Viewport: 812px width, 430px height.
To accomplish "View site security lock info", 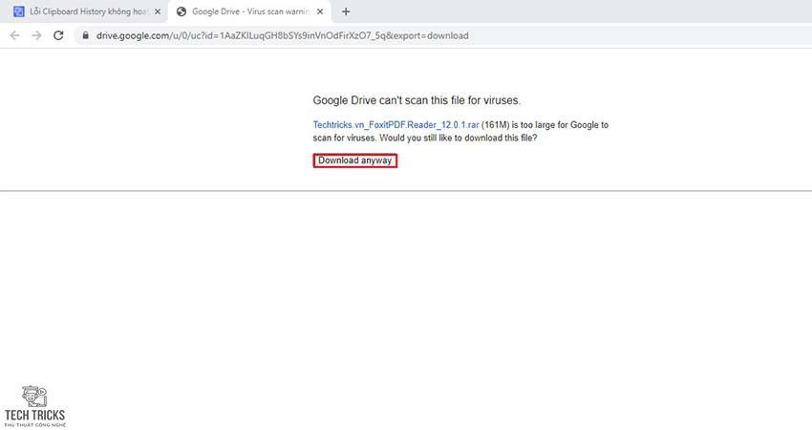I will (85, 35).
